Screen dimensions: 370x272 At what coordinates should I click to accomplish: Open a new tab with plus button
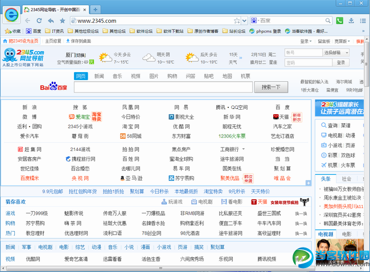coord(95,9)
